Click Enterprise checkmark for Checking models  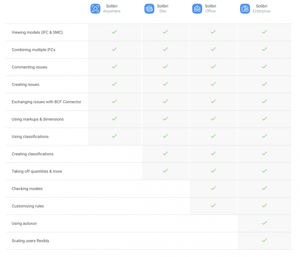[x=265, y=188]
